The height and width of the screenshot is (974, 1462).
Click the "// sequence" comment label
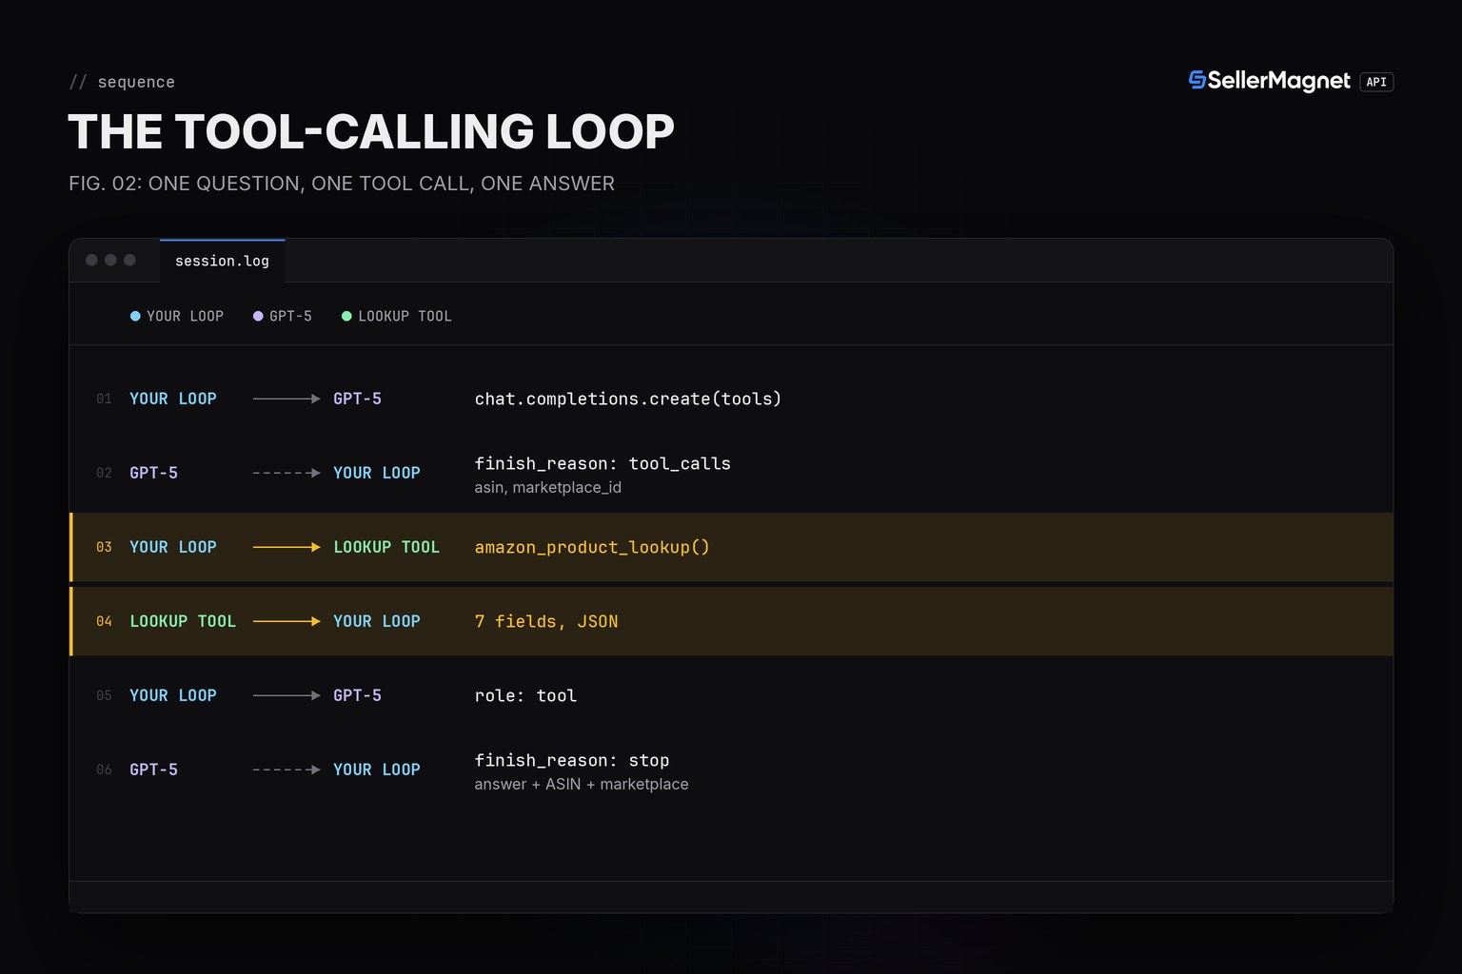(122, 82)
